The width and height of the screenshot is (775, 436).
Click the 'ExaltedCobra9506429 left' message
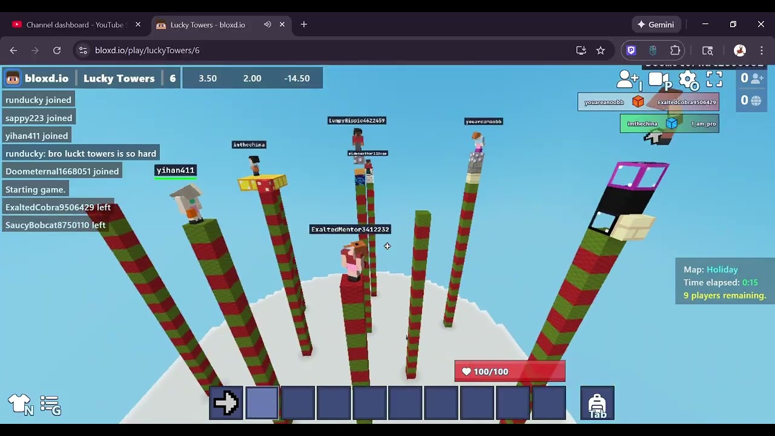[58, 207]
